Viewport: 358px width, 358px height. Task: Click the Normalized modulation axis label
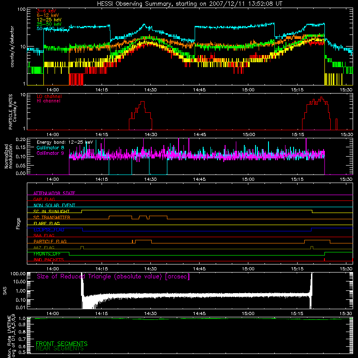coord(9,156)
